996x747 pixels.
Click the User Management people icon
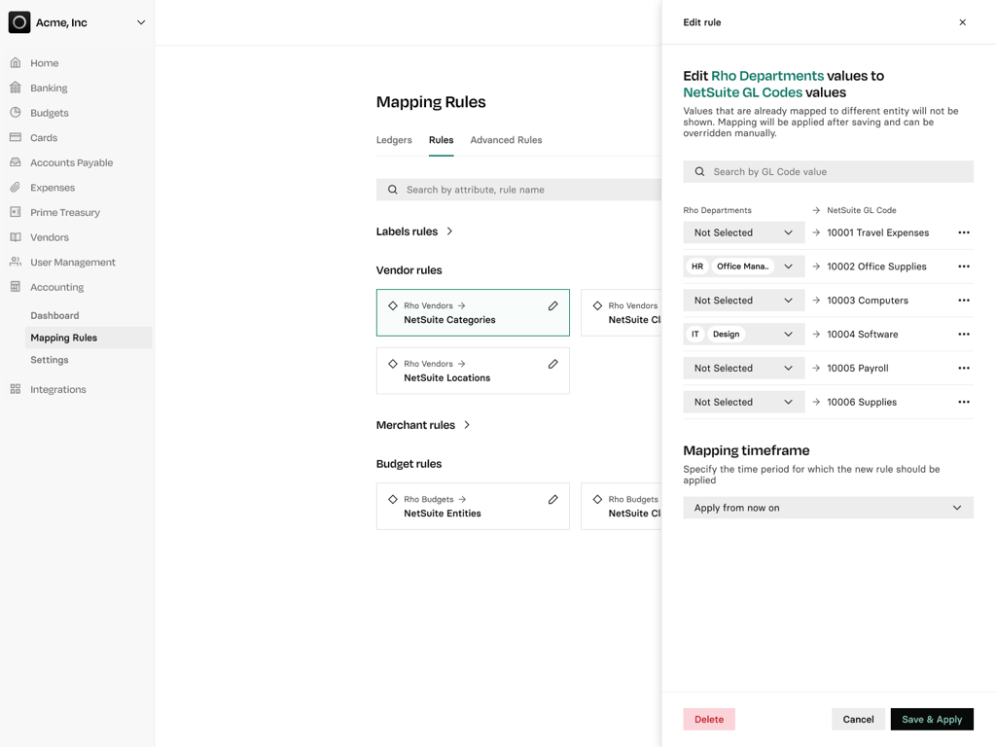point(16,262)
